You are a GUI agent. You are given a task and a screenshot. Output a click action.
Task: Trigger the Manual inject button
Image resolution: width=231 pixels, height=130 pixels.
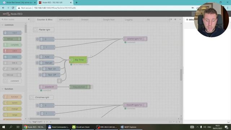[37, 62]
